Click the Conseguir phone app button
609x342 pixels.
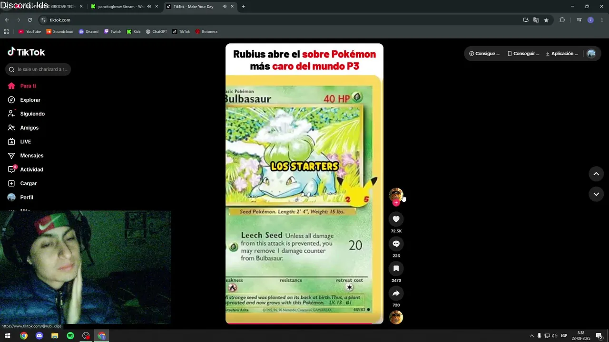click(x=523, y=54)
